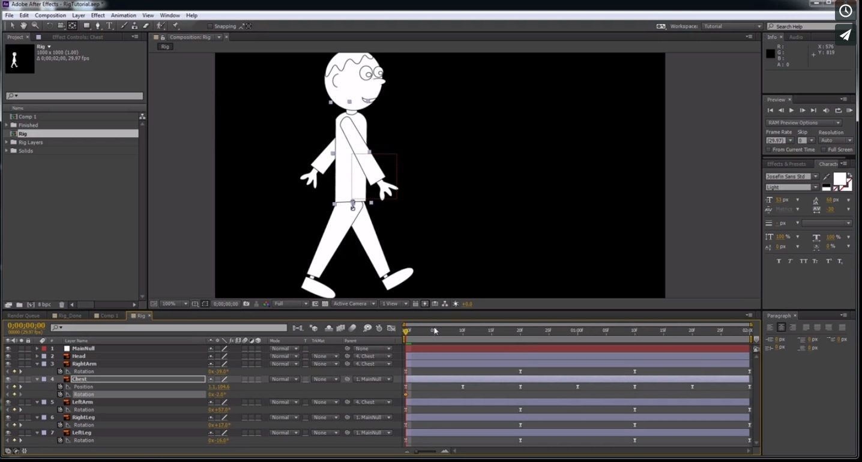
Task: Select the Pen tool
Action: pyautogui.click(x=98, y=26)
